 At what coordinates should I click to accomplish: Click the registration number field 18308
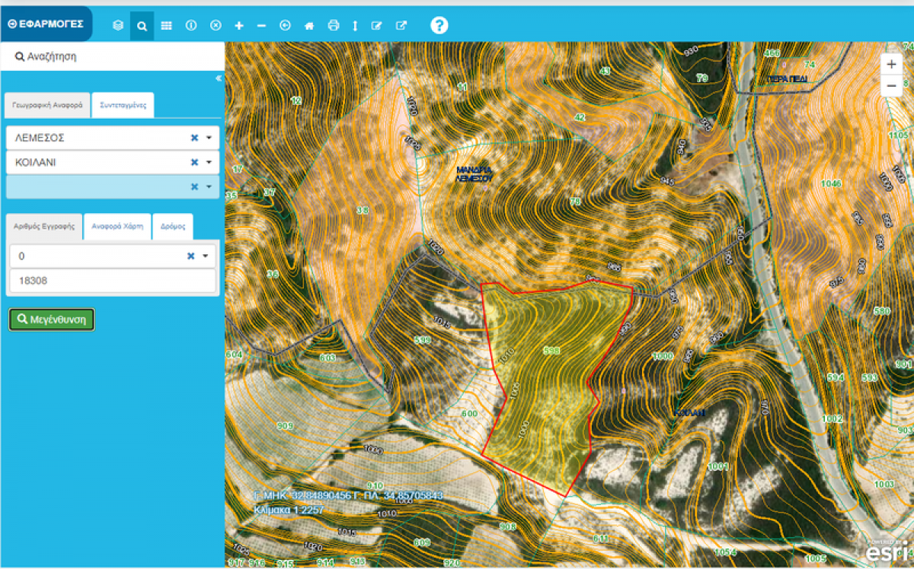pos(112,281)
